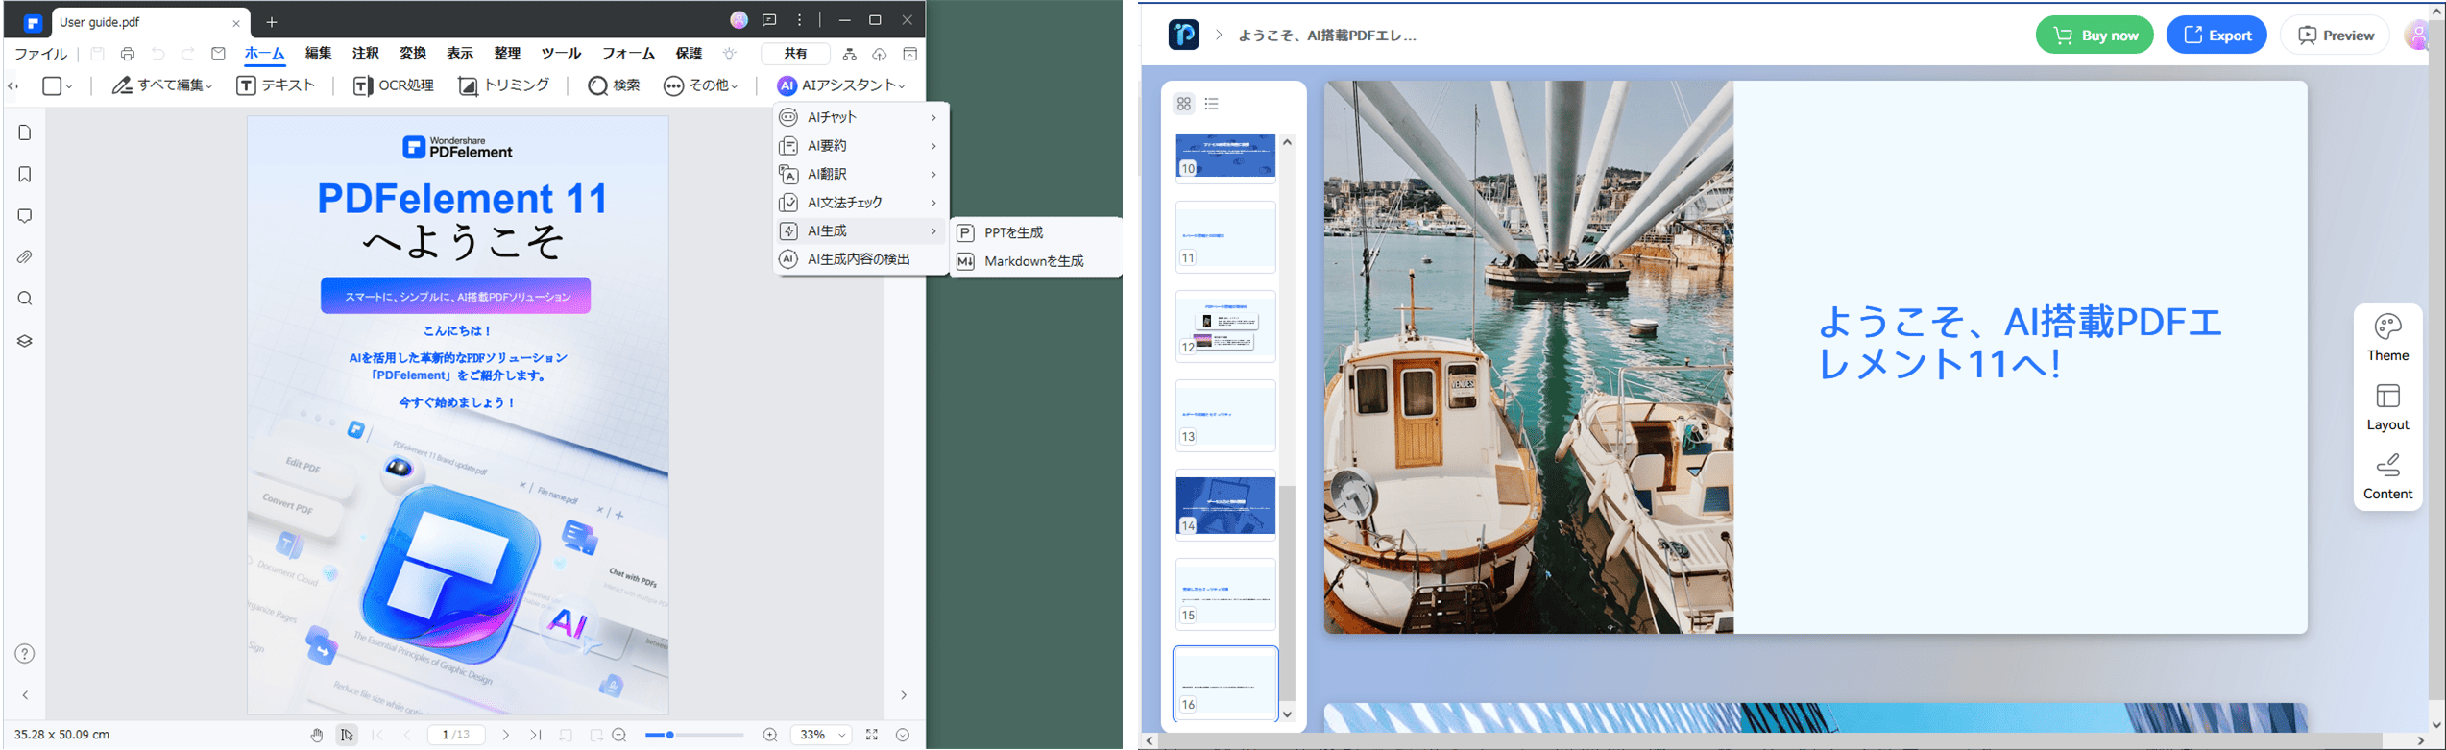This screenshot has width=2446, height=750.
Task: Click the OCR処理 tool
Action: tap(394, 85)
